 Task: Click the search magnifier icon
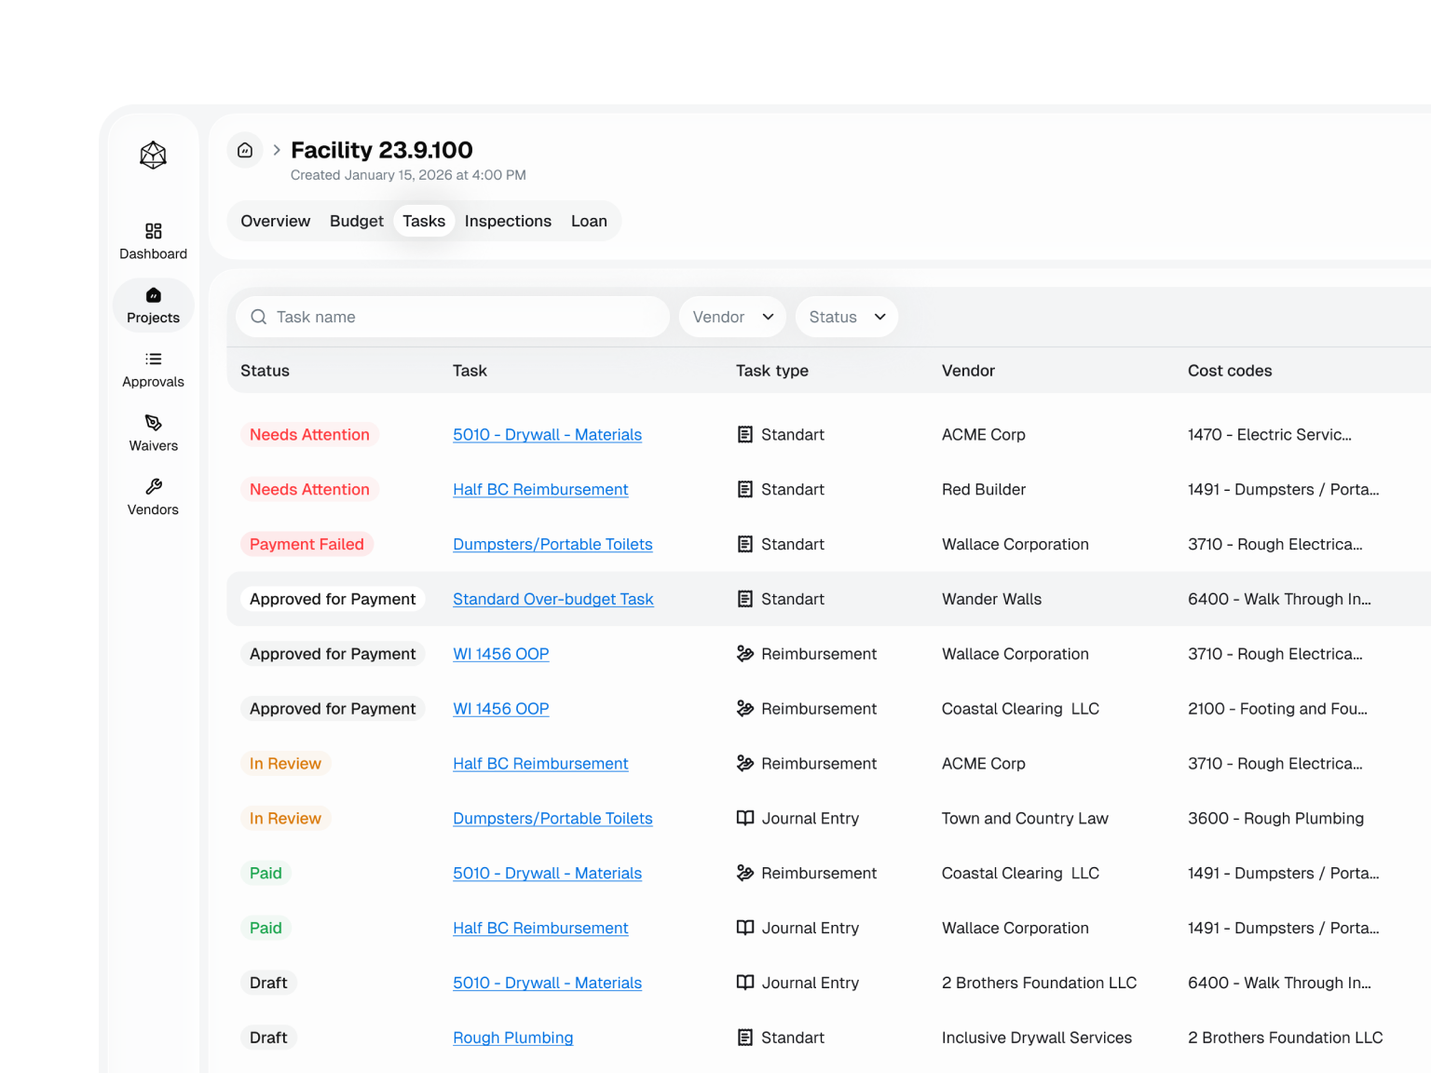[x=259, y=317]
